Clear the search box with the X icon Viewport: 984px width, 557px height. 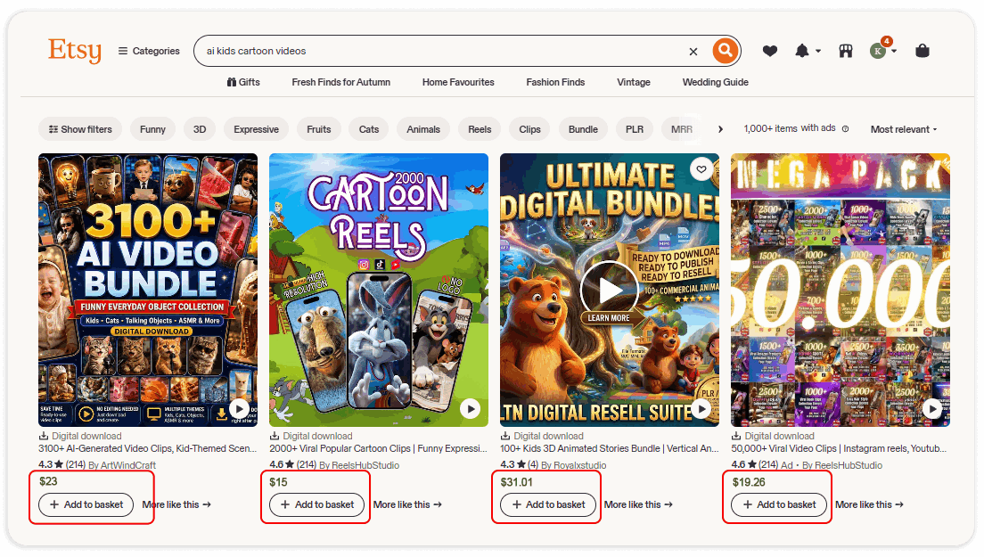[x=693, y=52]
